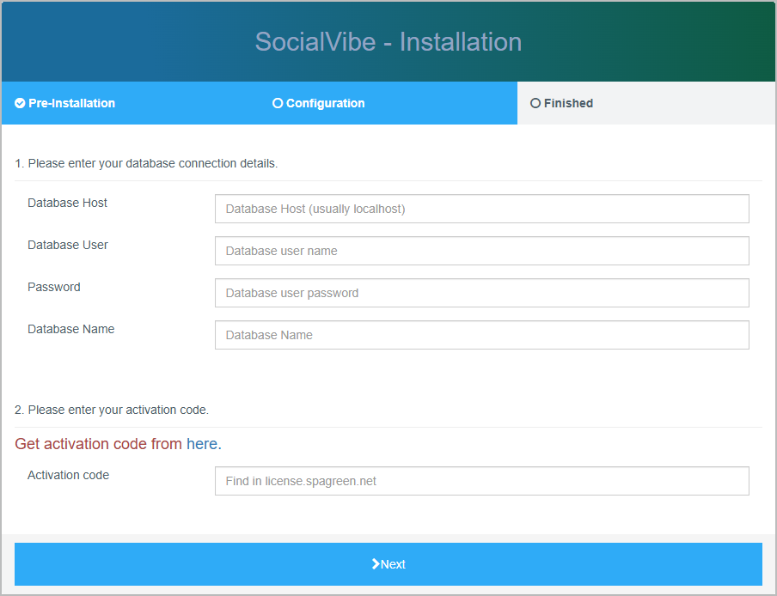Focus the Database user password field
777x596 pixels.
coord(481,293)
